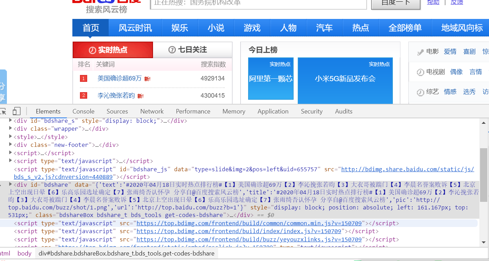Open the 阿里第一颗芯 blue tile
Image resolution: width=489 pixels, height=261 pixels.
pos(271,79)
